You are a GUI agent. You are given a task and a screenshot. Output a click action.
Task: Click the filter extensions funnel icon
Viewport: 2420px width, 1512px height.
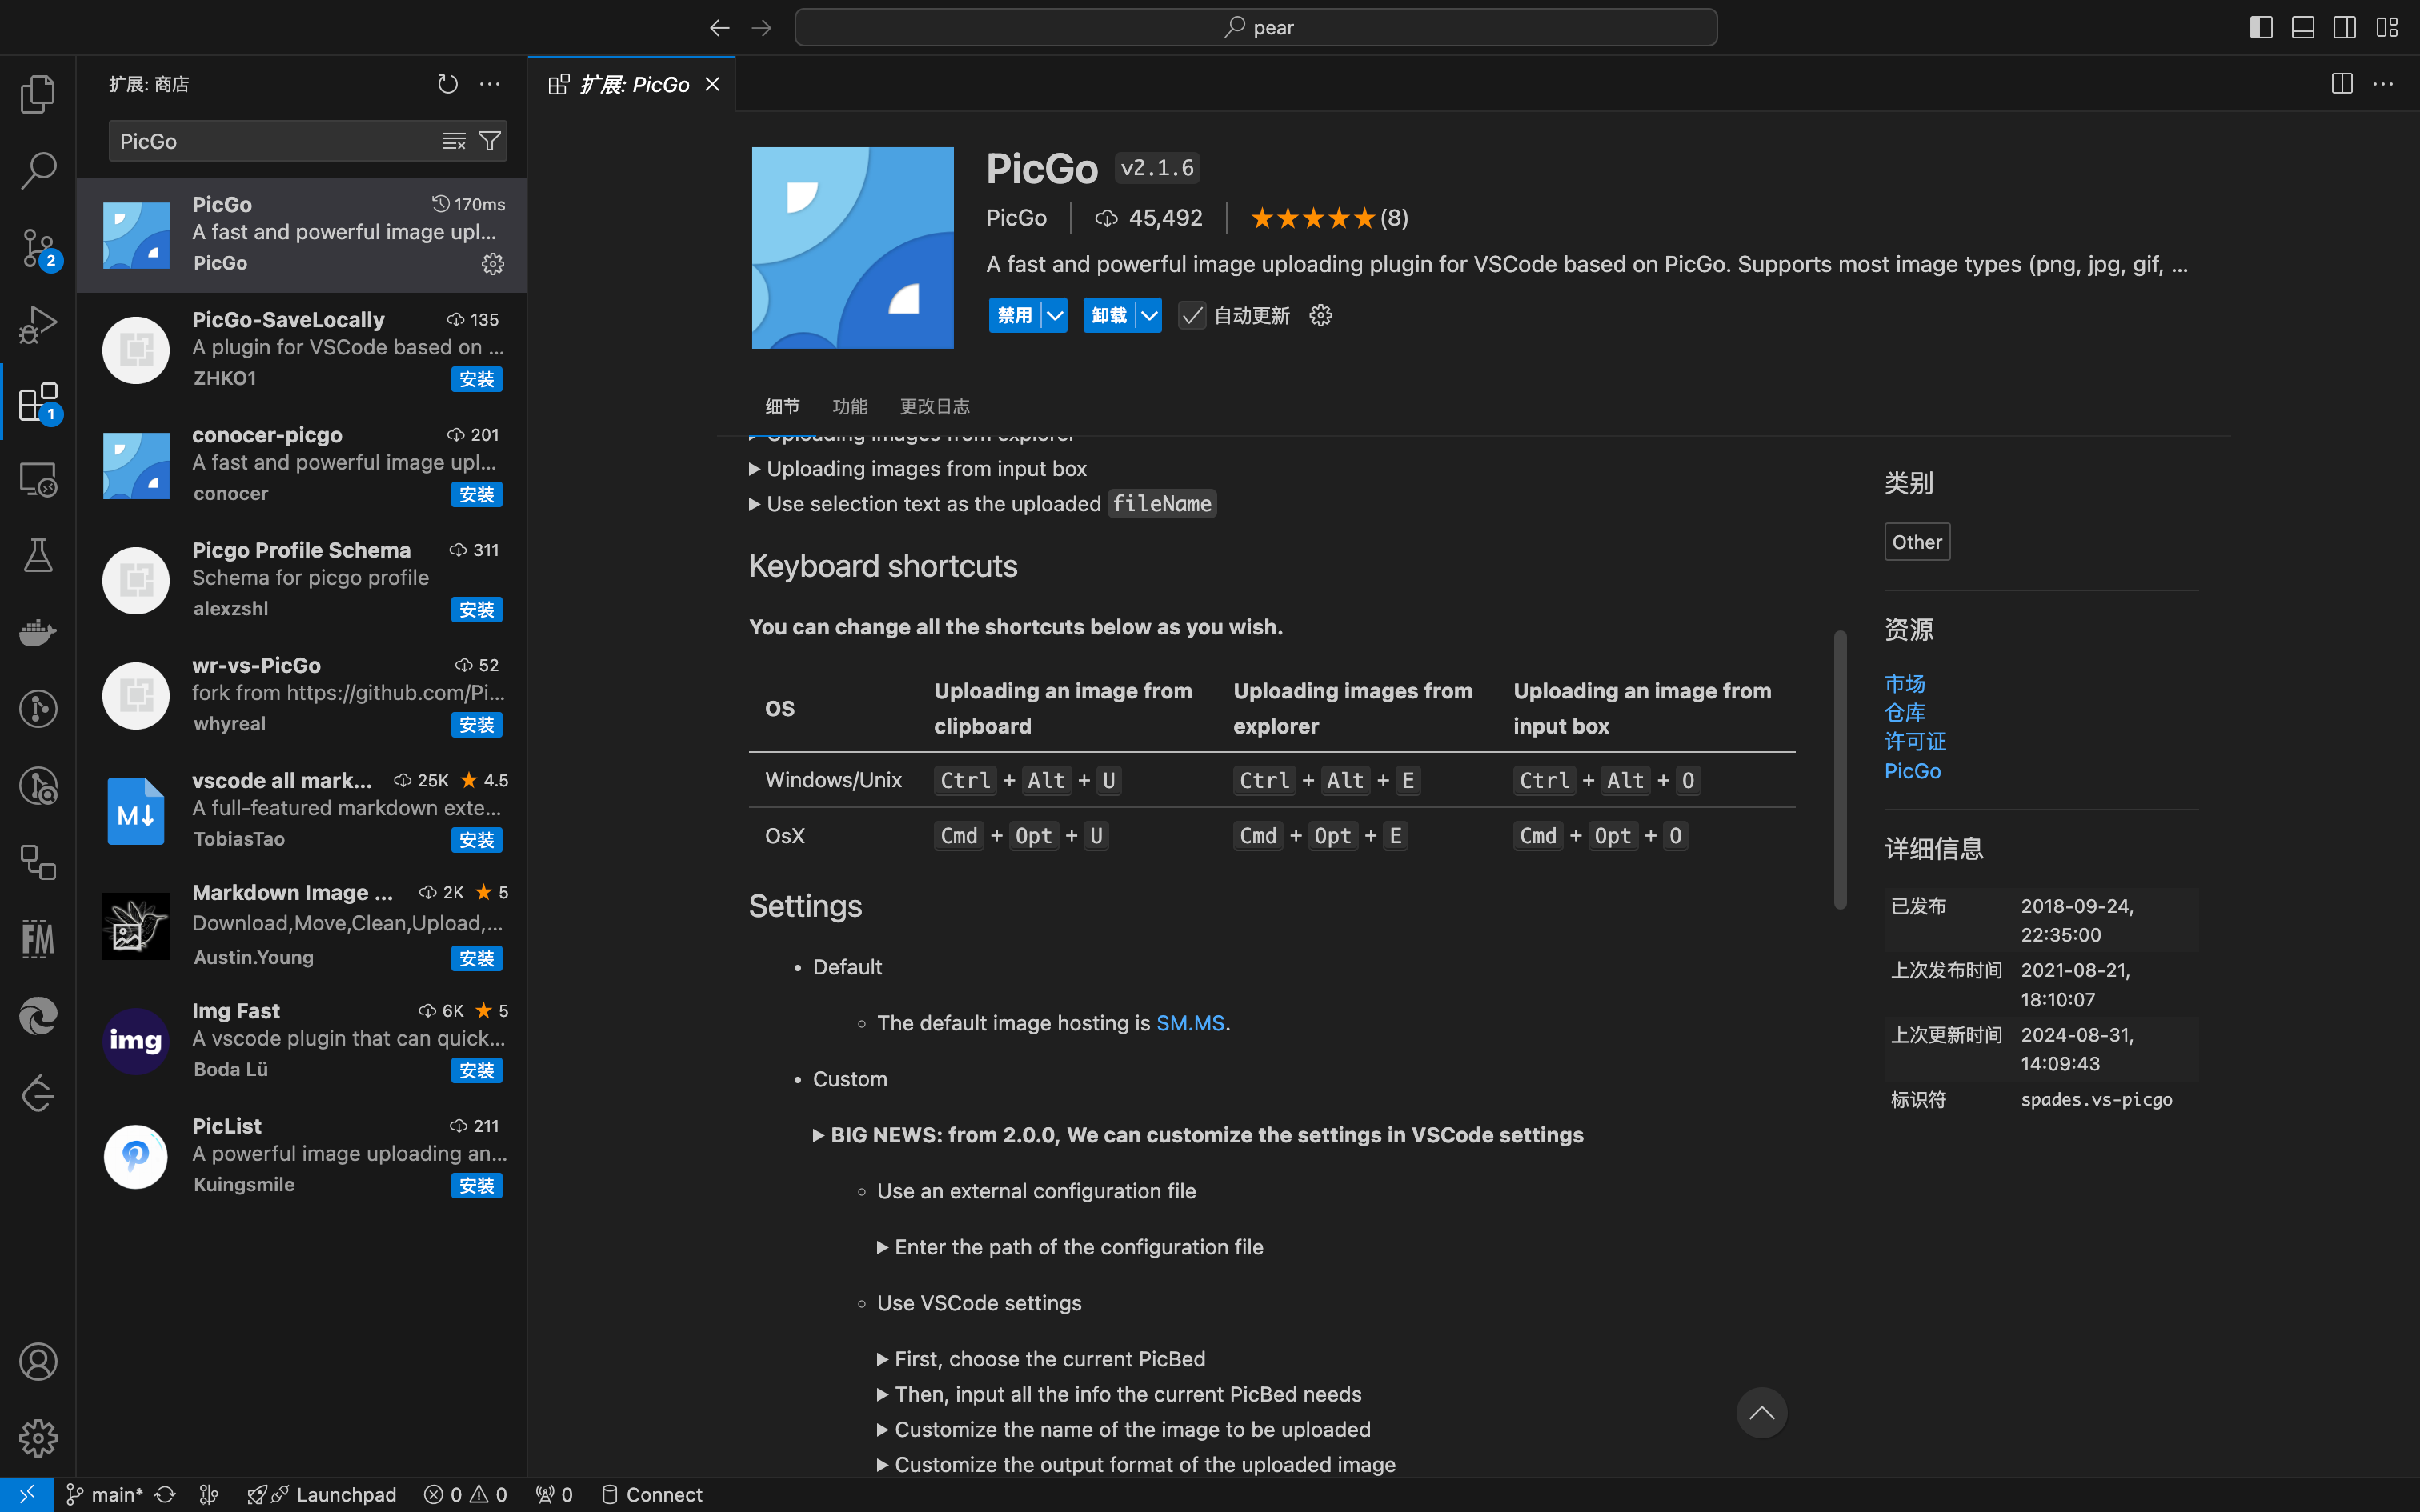pyautogui.click(x=490, y=141)
